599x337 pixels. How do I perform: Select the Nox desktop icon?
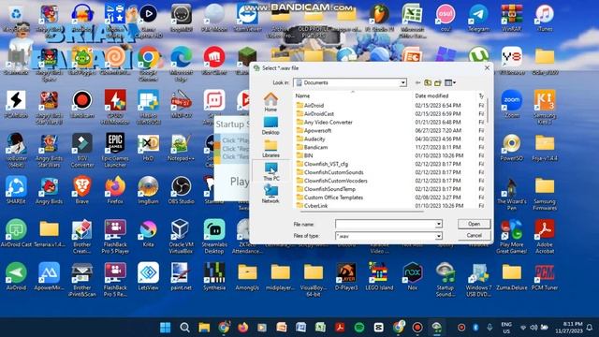point(412,276)
